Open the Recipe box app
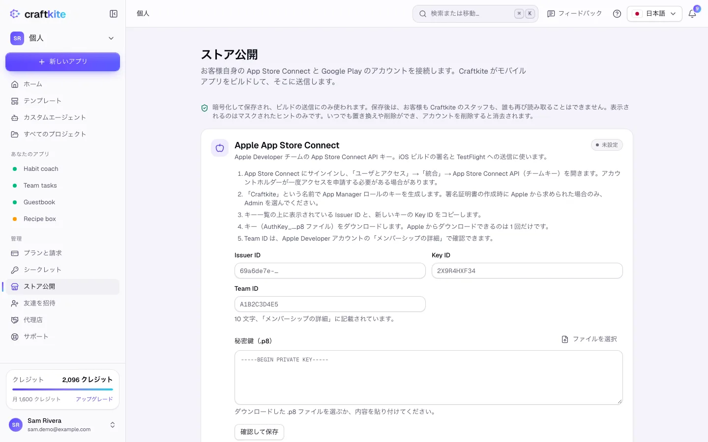Viewport: 708px width, 442px height. click(63, 219)
